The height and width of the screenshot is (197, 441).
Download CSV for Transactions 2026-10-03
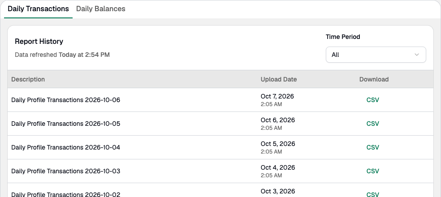point(373,171)
